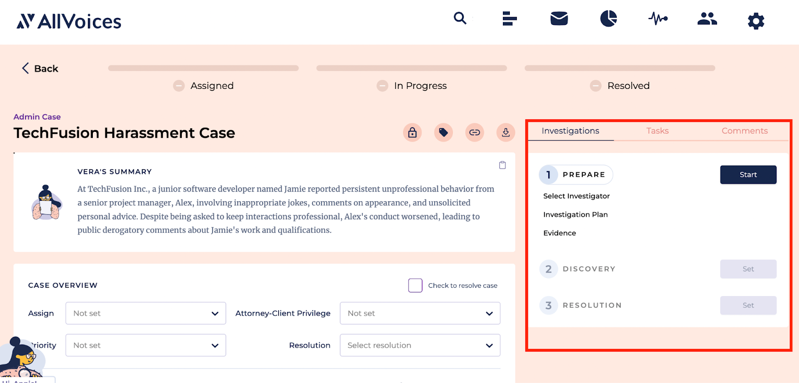Open the pulse activity icon

[658, 19]
